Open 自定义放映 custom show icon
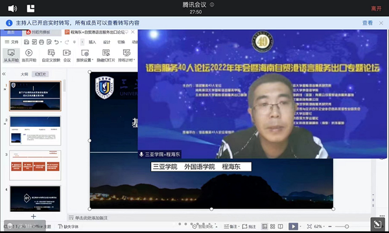The width and height of the screenshot is (389, 233). coord(51,52)
